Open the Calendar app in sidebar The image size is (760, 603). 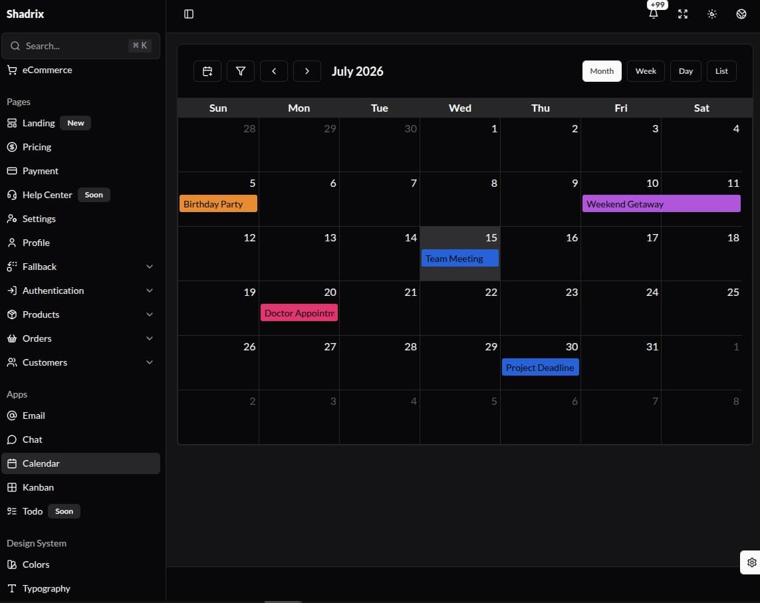tap(81, 463)
